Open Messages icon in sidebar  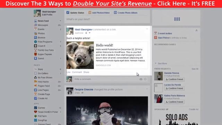click(35, 25)
